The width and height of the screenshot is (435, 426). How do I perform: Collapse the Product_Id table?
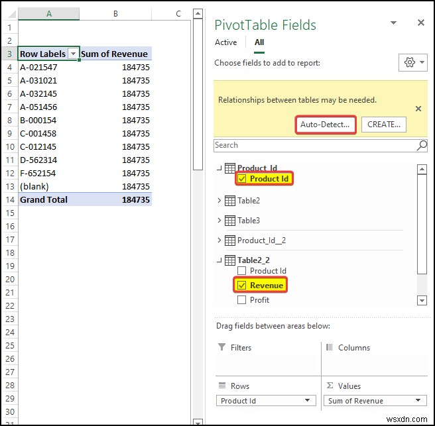219,168
